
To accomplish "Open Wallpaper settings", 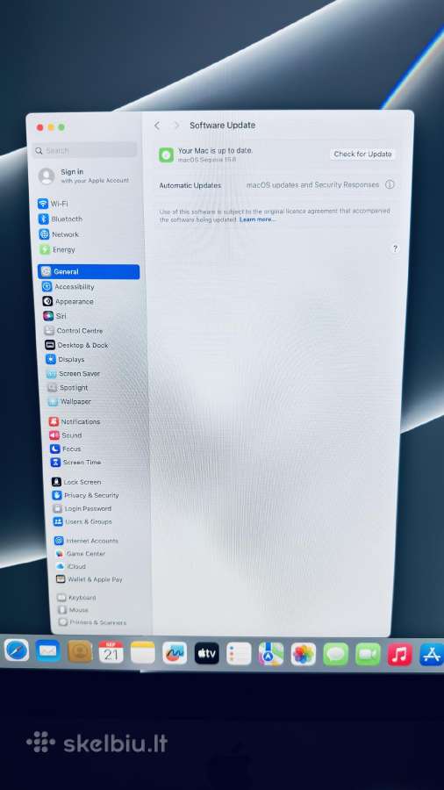I will pyautogui.click(x=69, y=401).
